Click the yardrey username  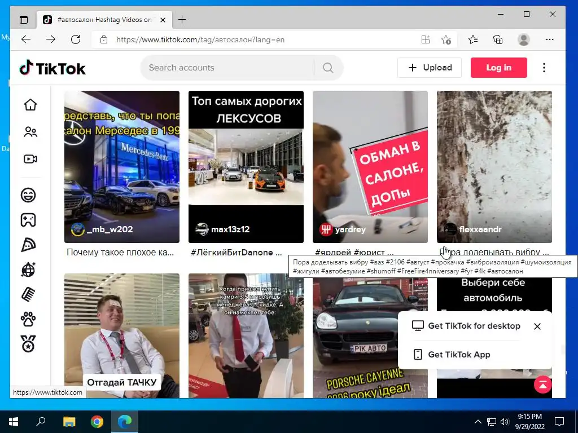point(350,229)
